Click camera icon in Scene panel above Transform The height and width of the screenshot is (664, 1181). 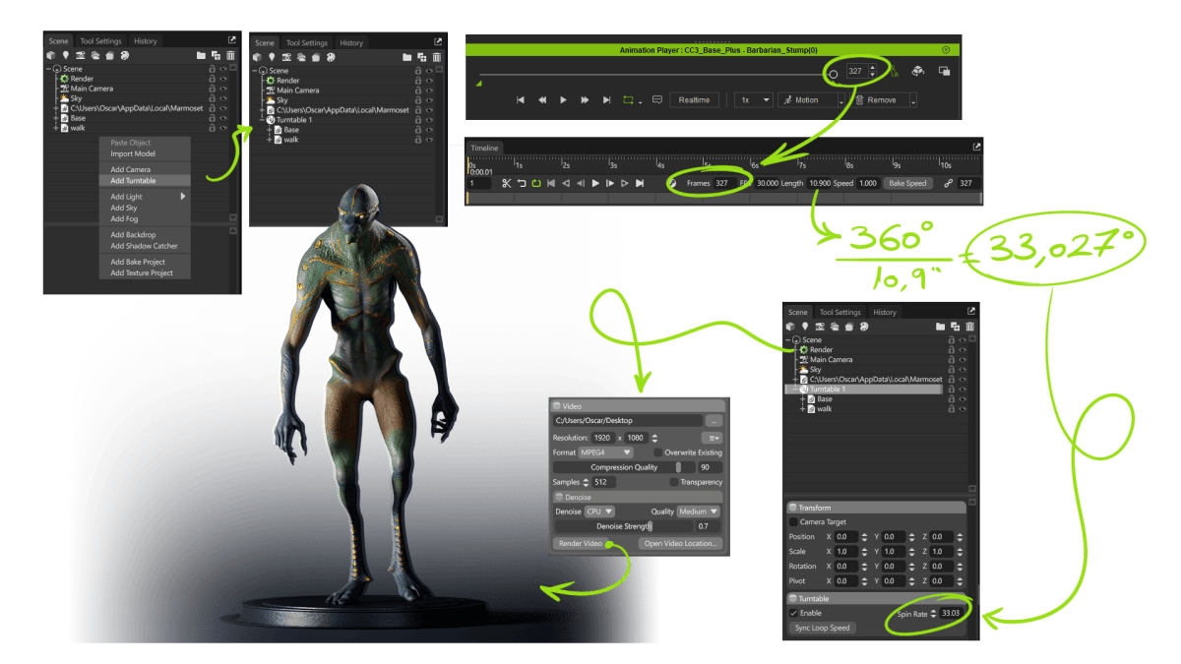coord(820,326)
